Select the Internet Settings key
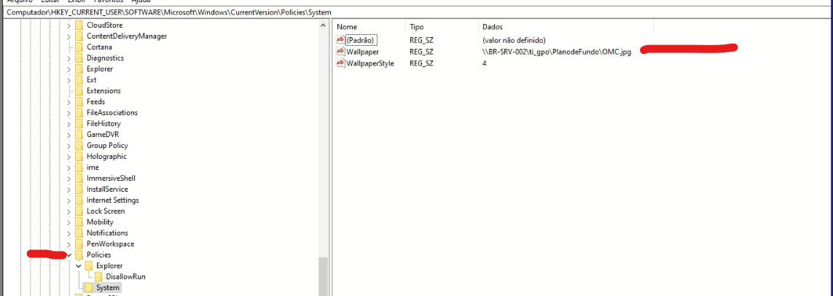 (113, 200)
